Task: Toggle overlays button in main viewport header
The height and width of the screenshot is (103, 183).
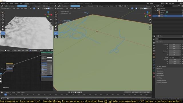Action: coord(136,8)
